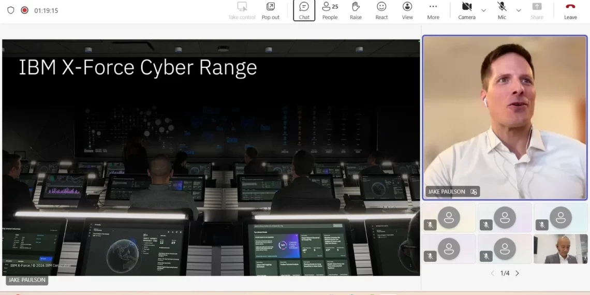Pop out the shared content
The width and height of the screenshot is (590, 295).
[x=271, y=10]
